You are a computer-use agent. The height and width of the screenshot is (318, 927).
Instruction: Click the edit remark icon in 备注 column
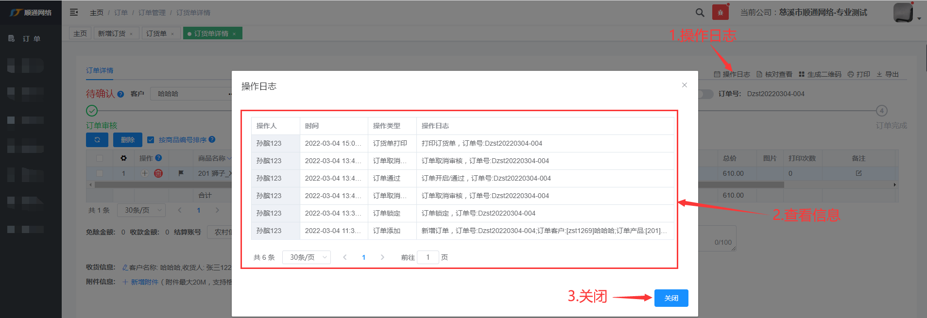point(858,173)
